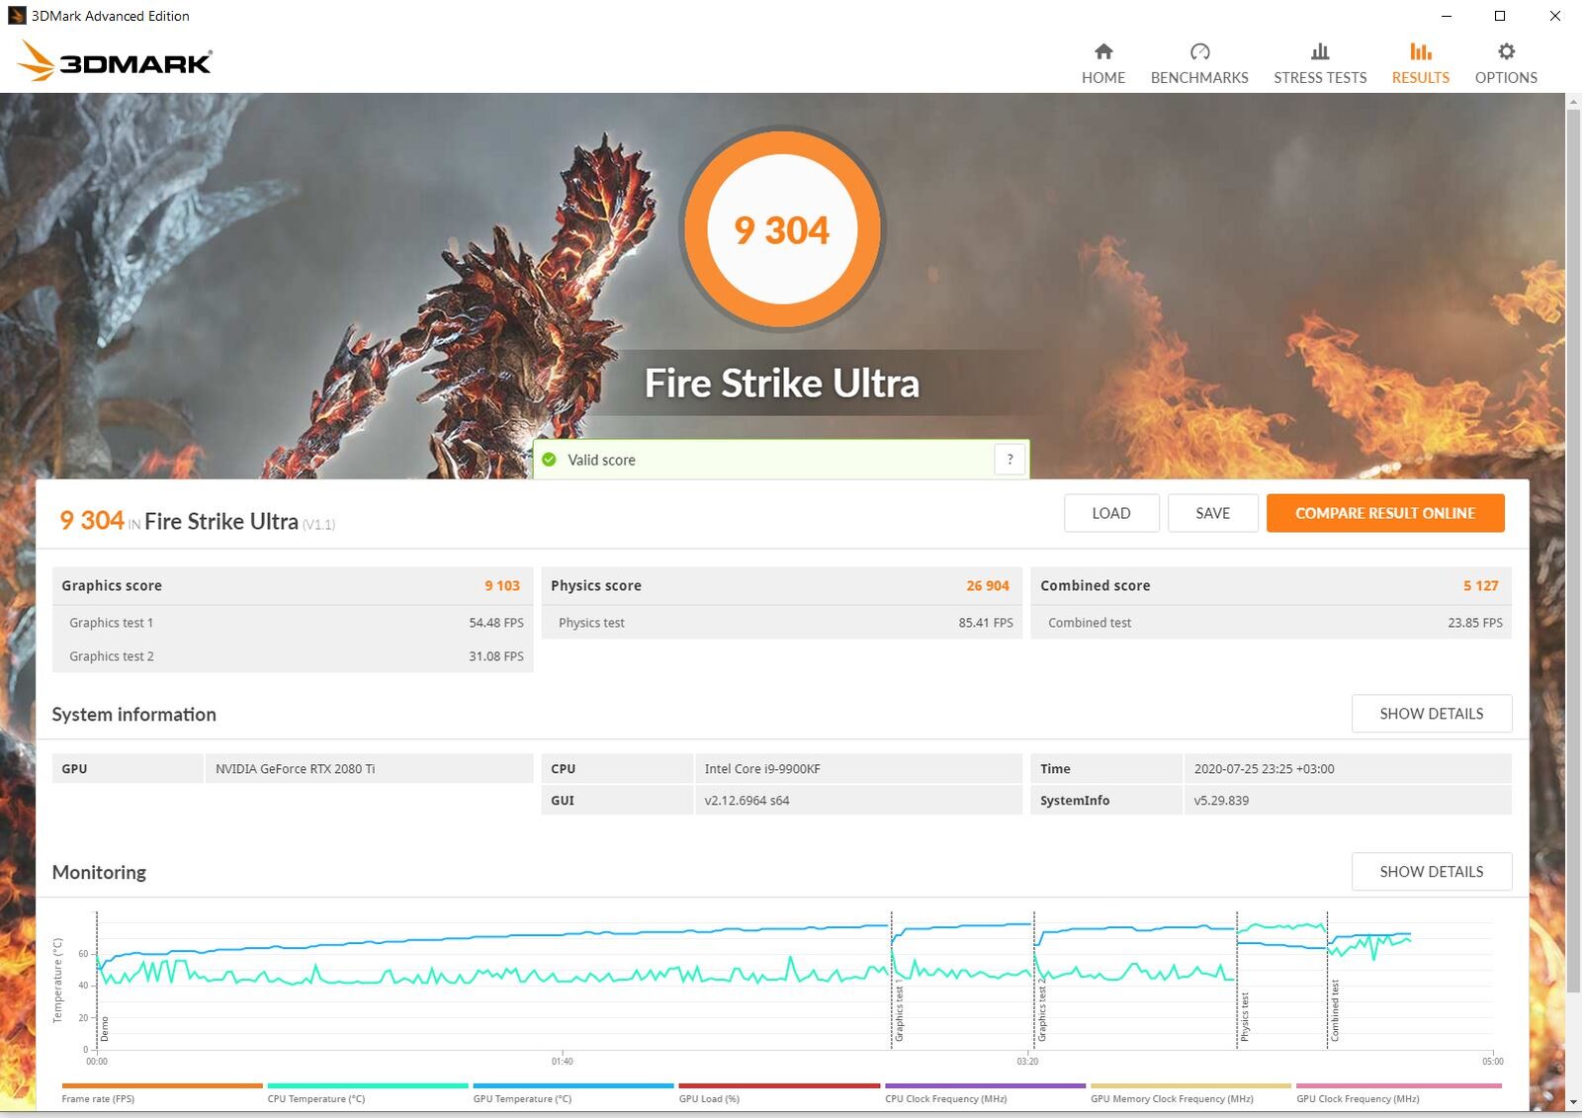Toggle GPU Memory Clock Frequency legend swatch
Image resolution: width=1582 pixels, height=1118 pixels.
coord(1190,1085)
